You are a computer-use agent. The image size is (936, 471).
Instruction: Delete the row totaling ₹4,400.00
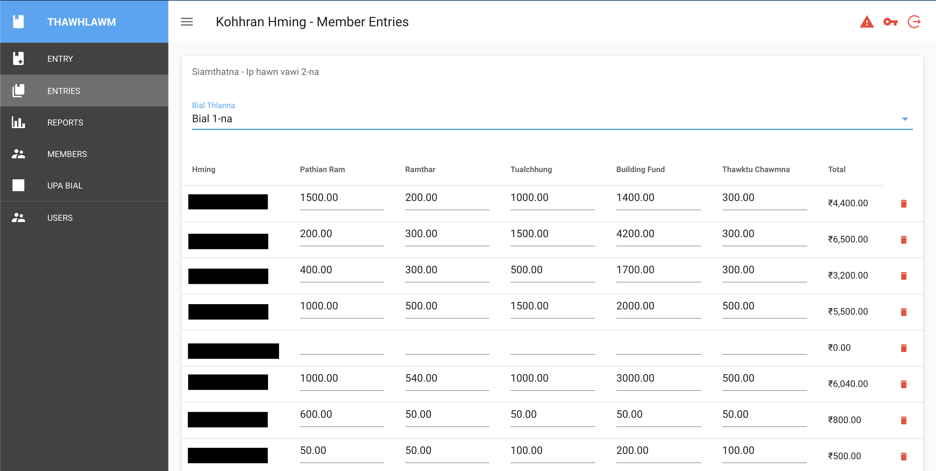click(904, 204)
